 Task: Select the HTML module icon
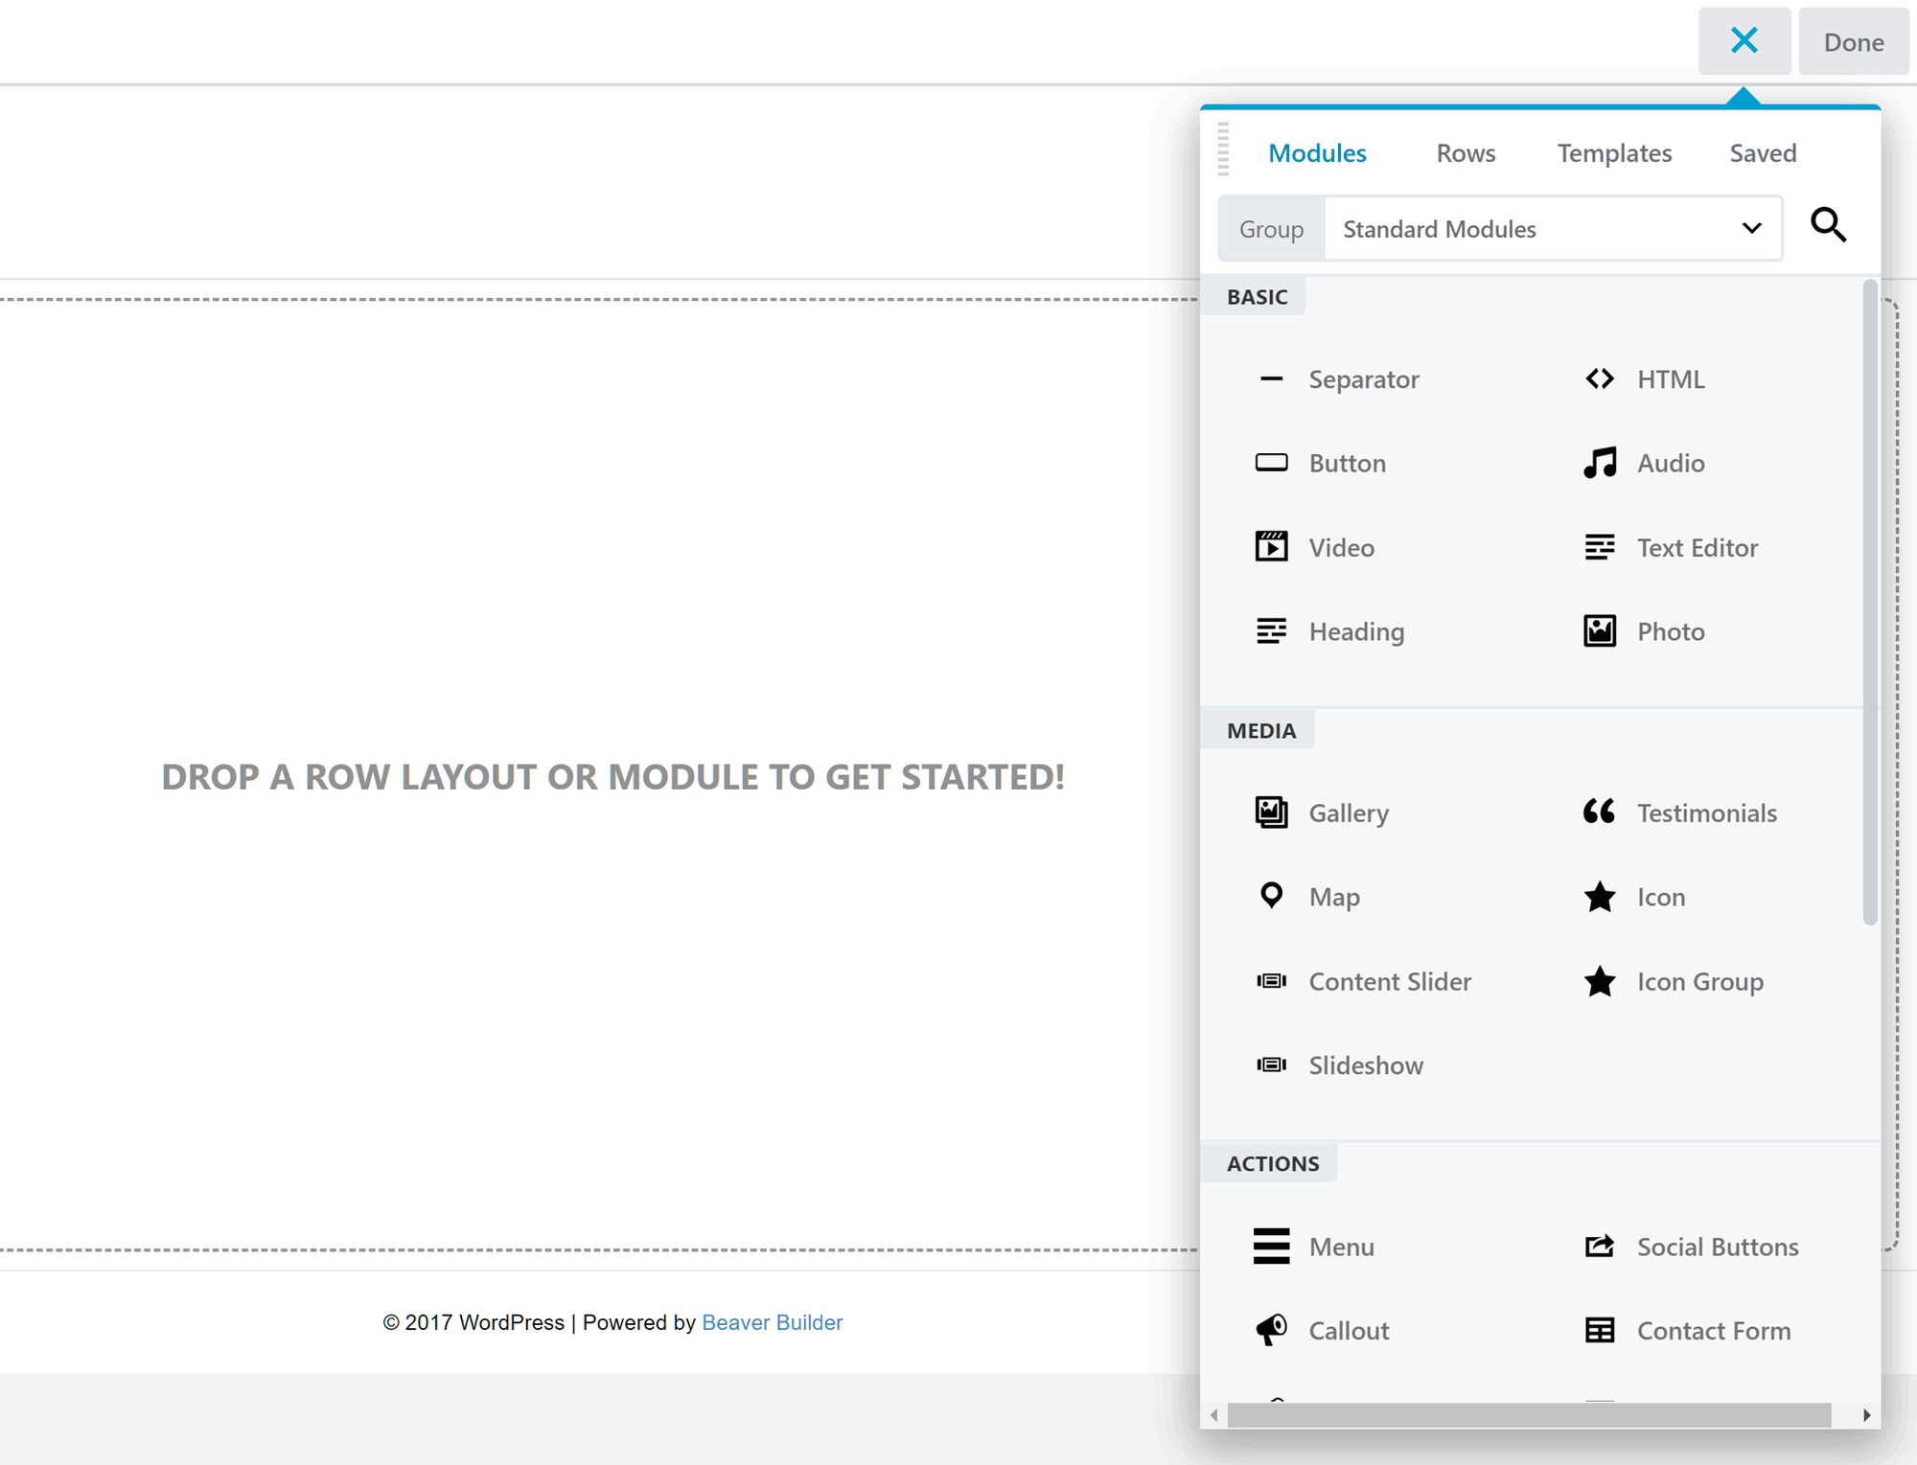[x=1600, y=378]
